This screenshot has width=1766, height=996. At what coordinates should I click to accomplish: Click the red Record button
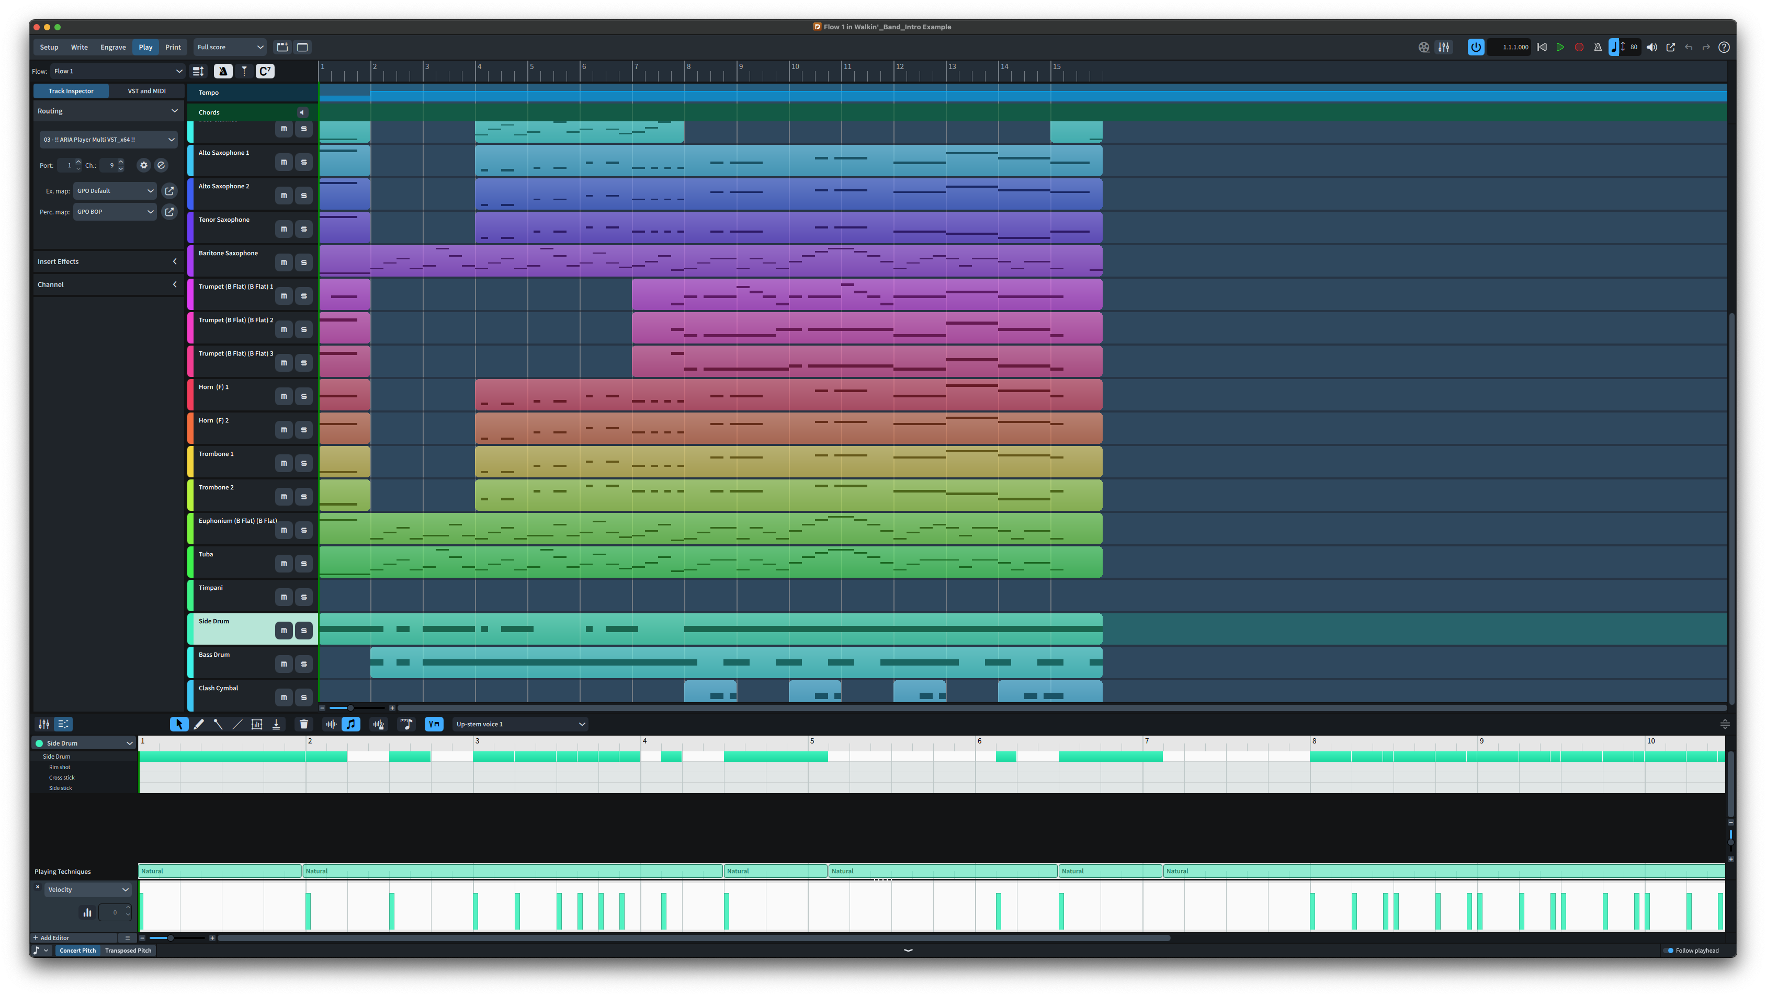click(1579, 47)
